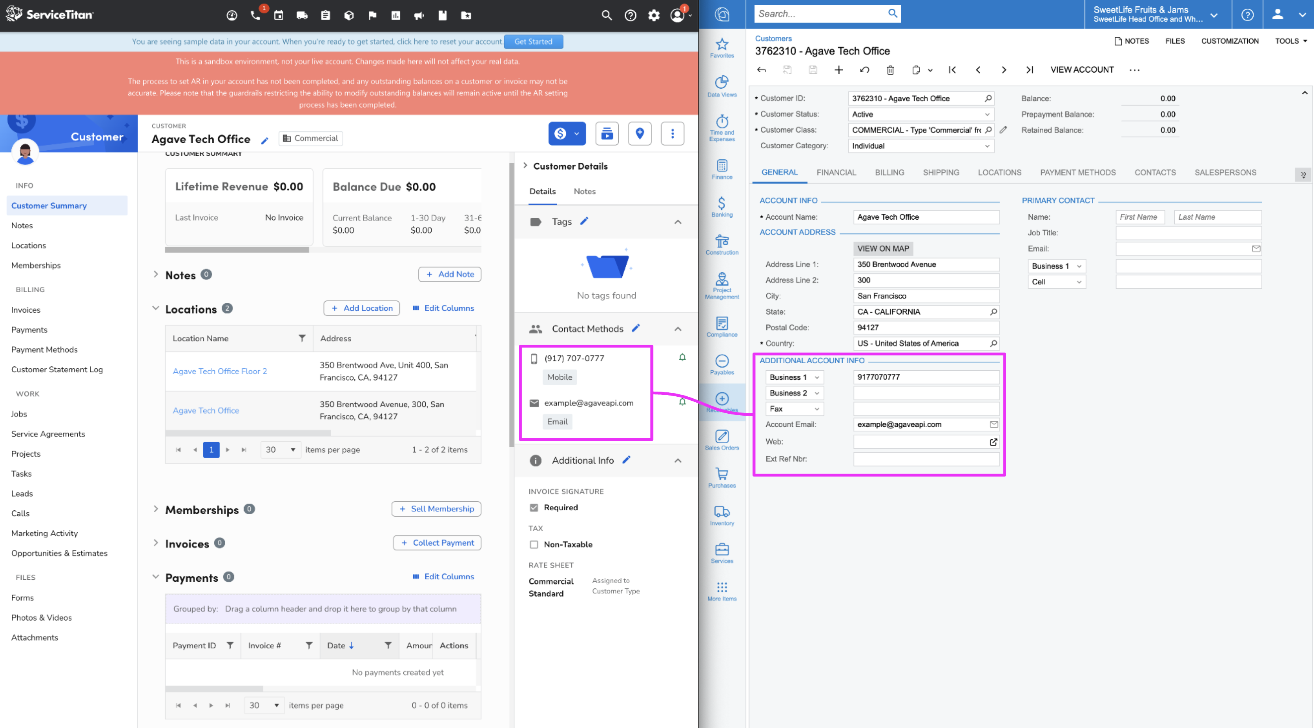Click VIEW ON MAP button
The height and width of the screenshot is (728, 1314).
coord(882,248)
